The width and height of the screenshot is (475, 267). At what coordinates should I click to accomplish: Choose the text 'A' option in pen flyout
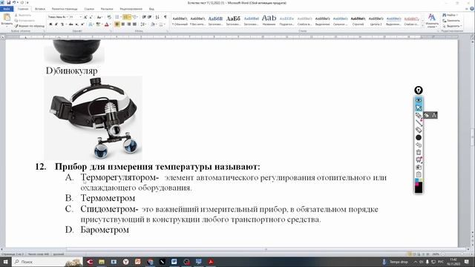pyautogui.click(x=433, y=116)
